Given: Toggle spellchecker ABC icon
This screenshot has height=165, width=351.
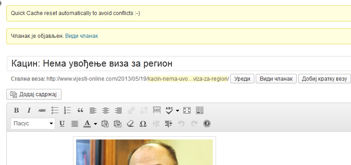Looking at the screenshot, I should click(170, 110).
